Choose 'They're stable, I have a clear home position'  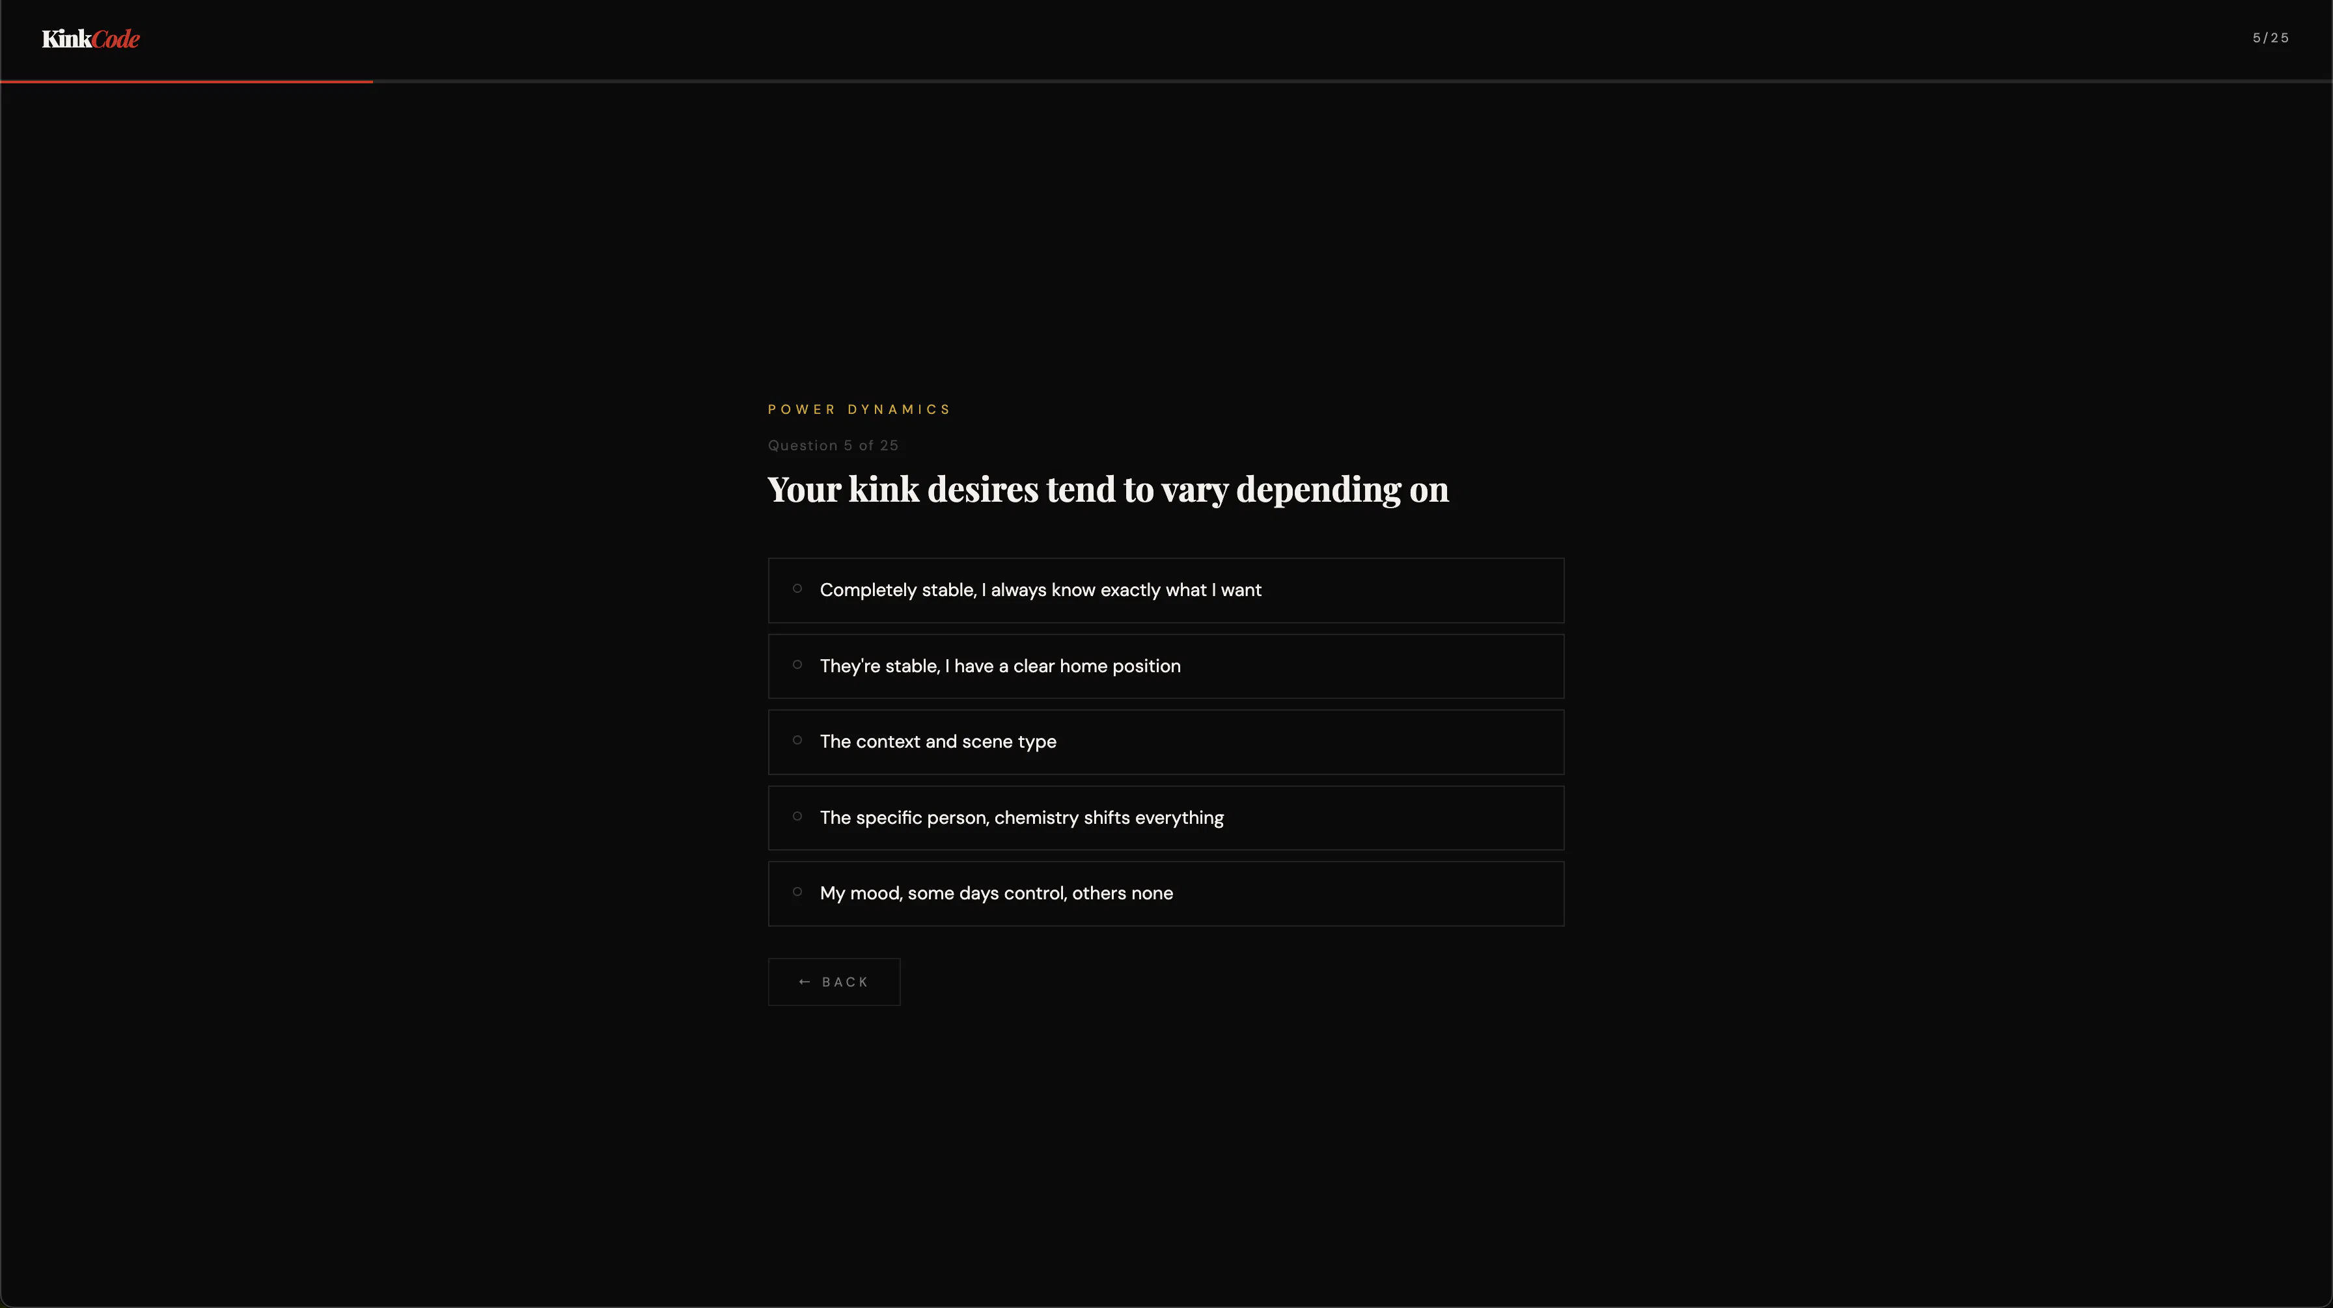(1166, 666)
